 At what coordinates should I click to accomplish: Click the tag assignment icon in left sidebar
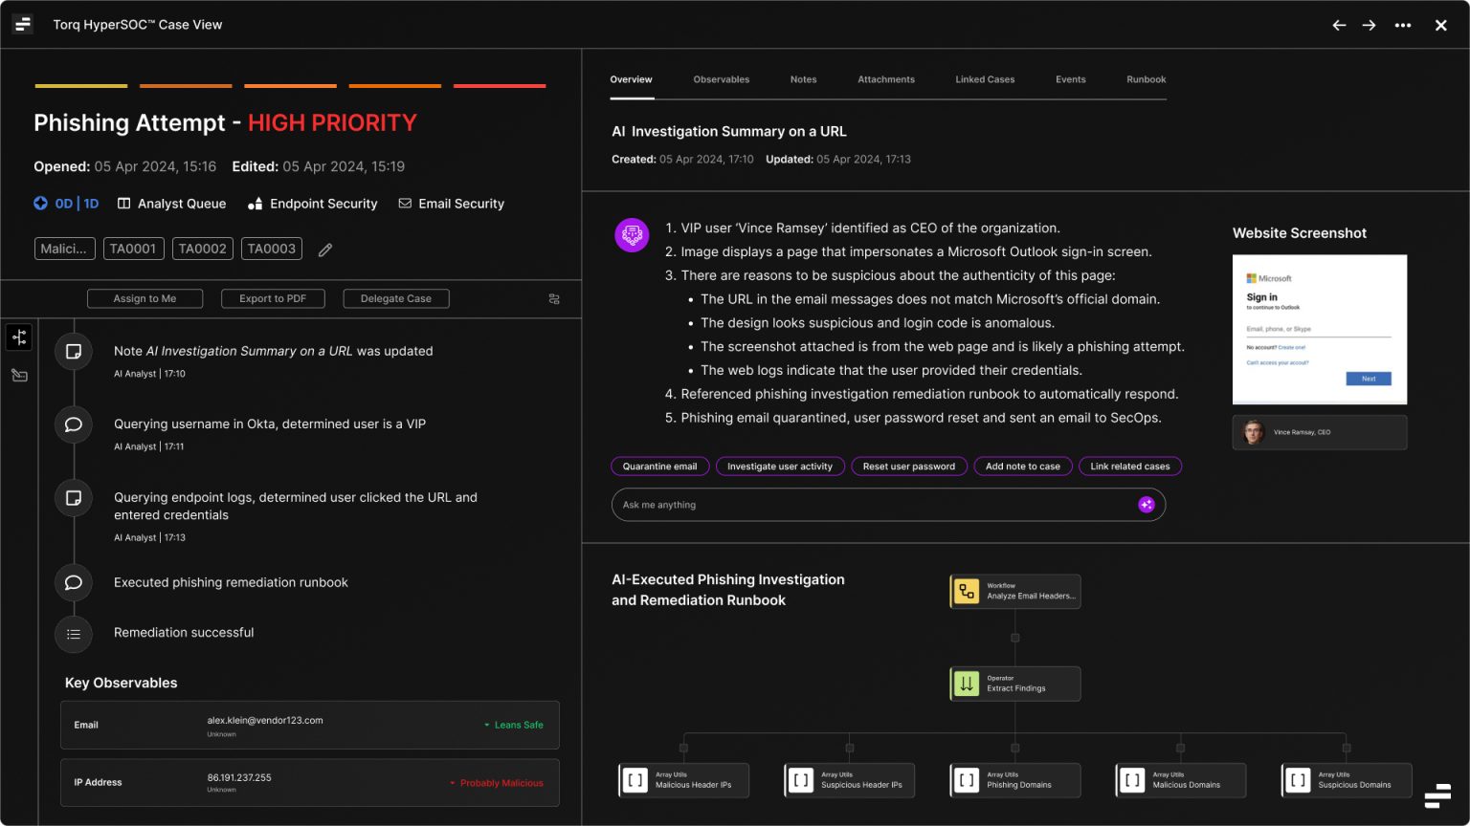point(19,375)
